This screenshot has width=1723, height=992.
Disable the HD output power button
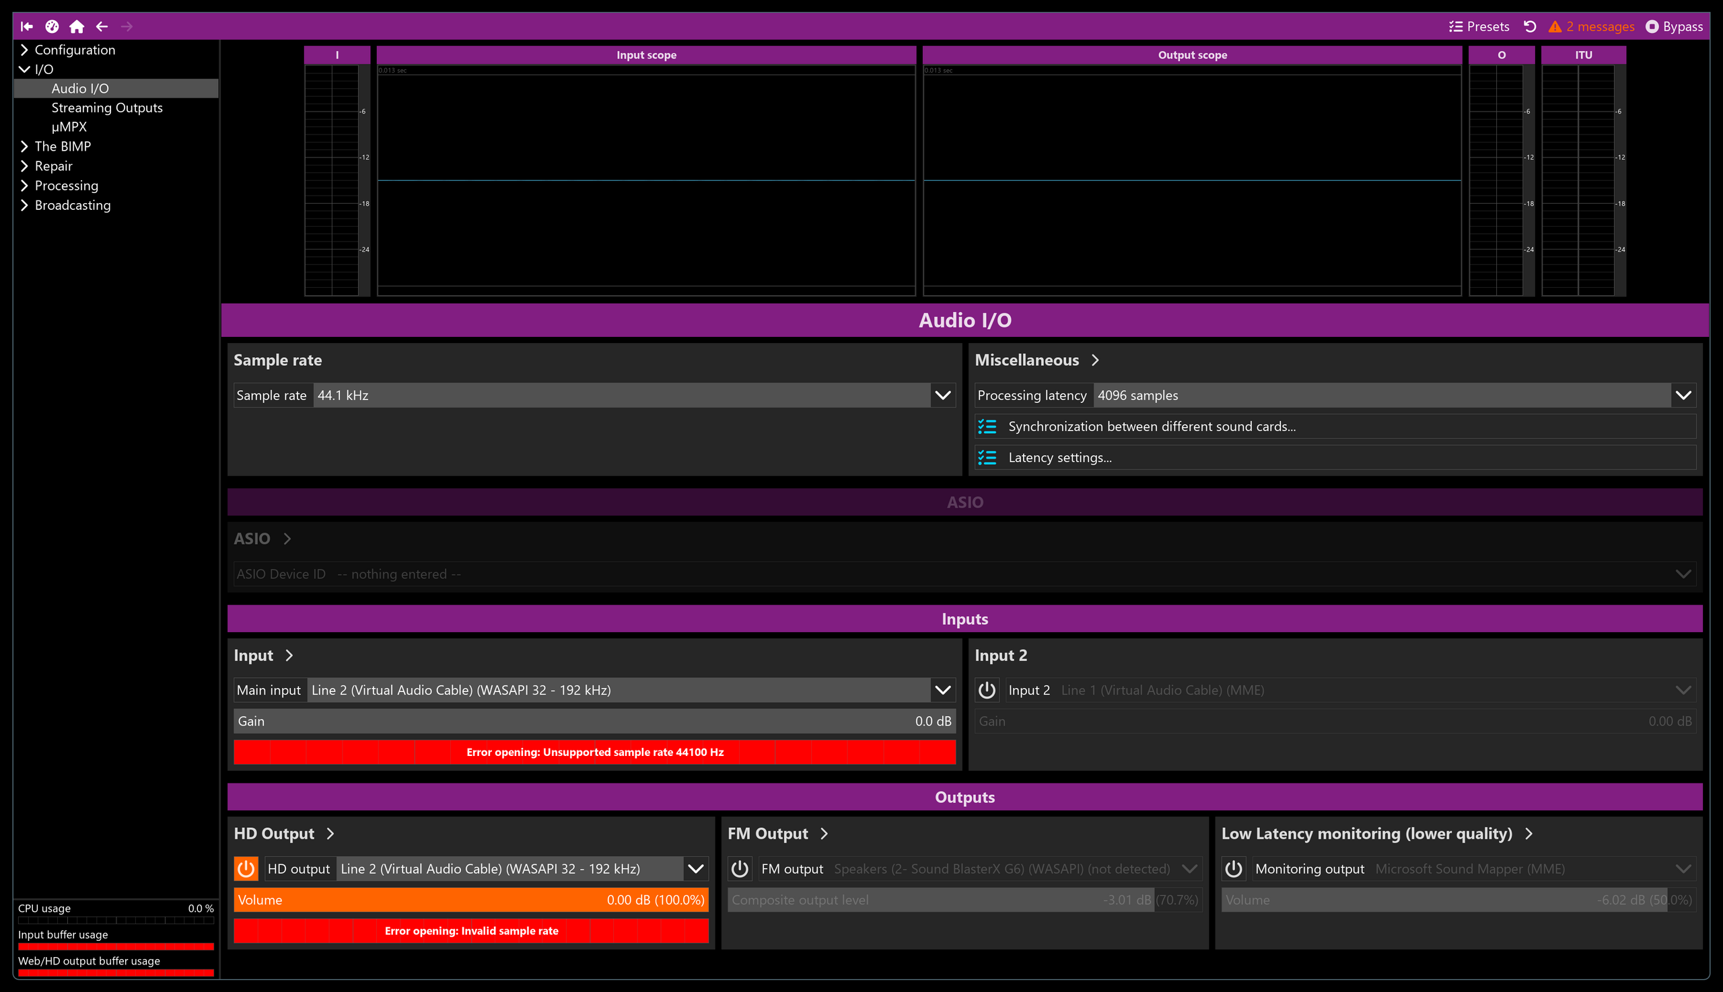[x=246, y=869]
